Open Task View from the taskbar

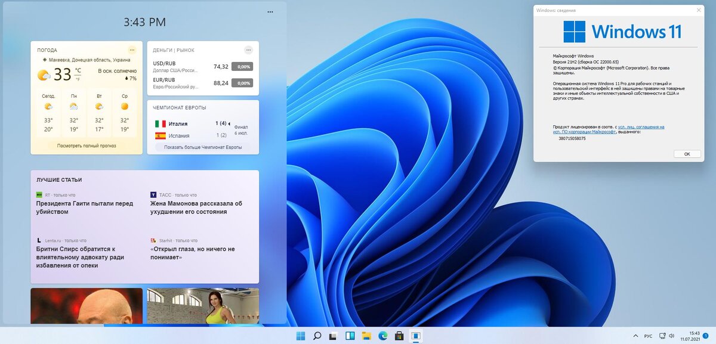click(x=334, y=336)
